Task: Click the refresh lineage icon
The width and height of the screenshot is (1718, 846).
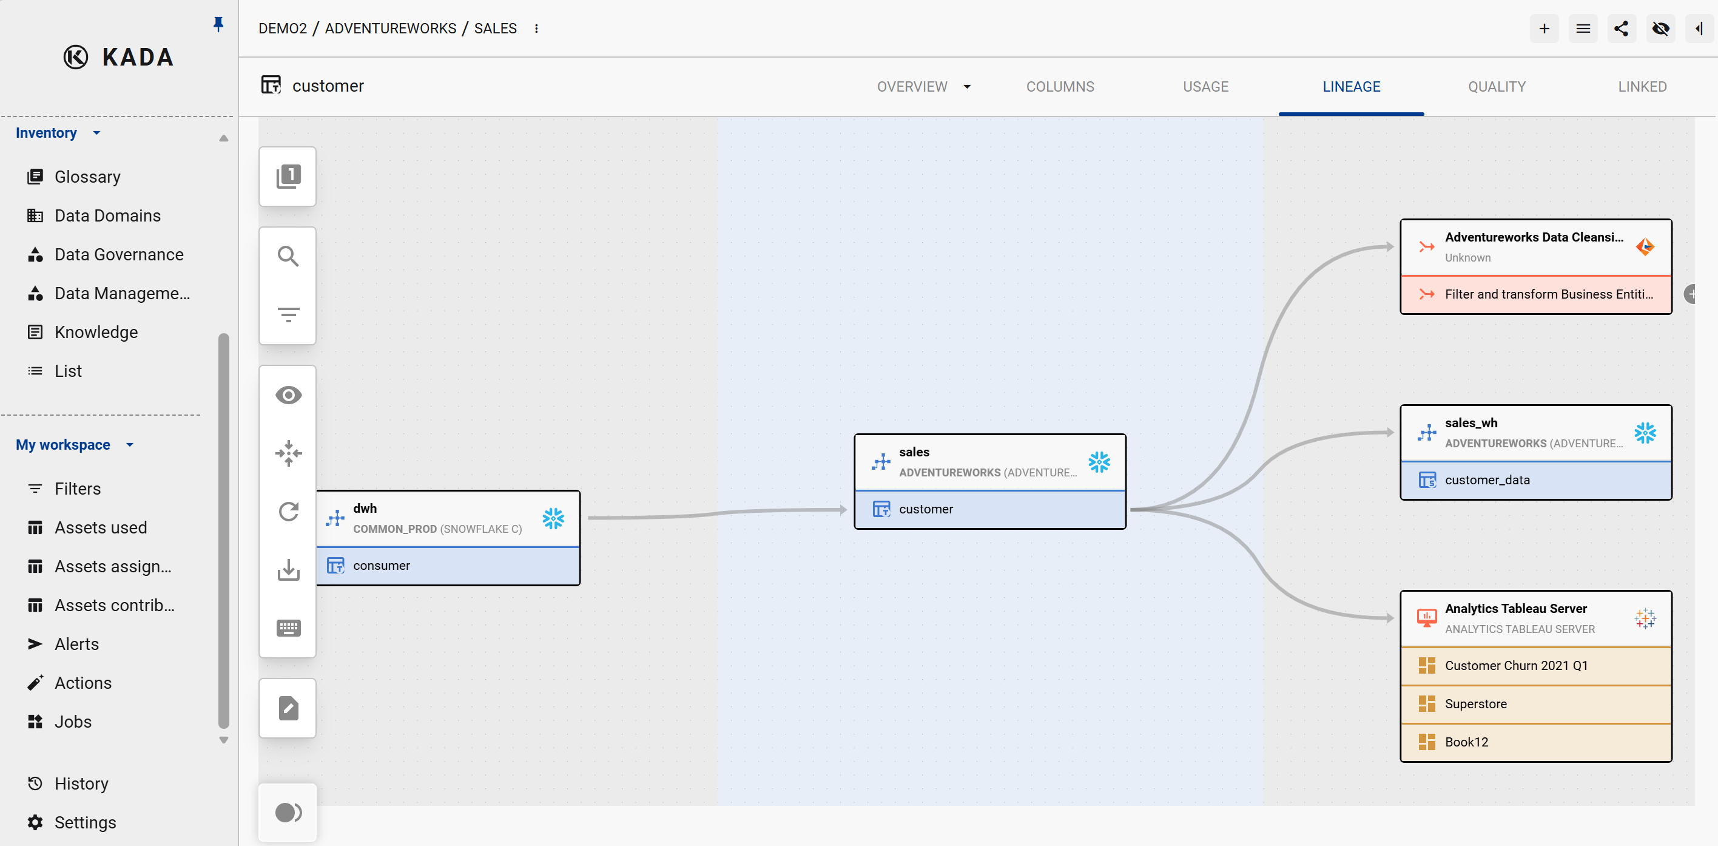Action: click(x=288, y=512)
